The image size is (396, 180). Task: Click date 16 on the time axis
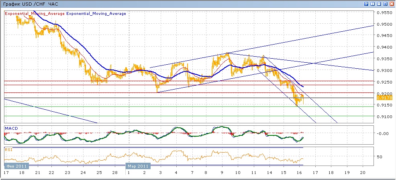300,172
